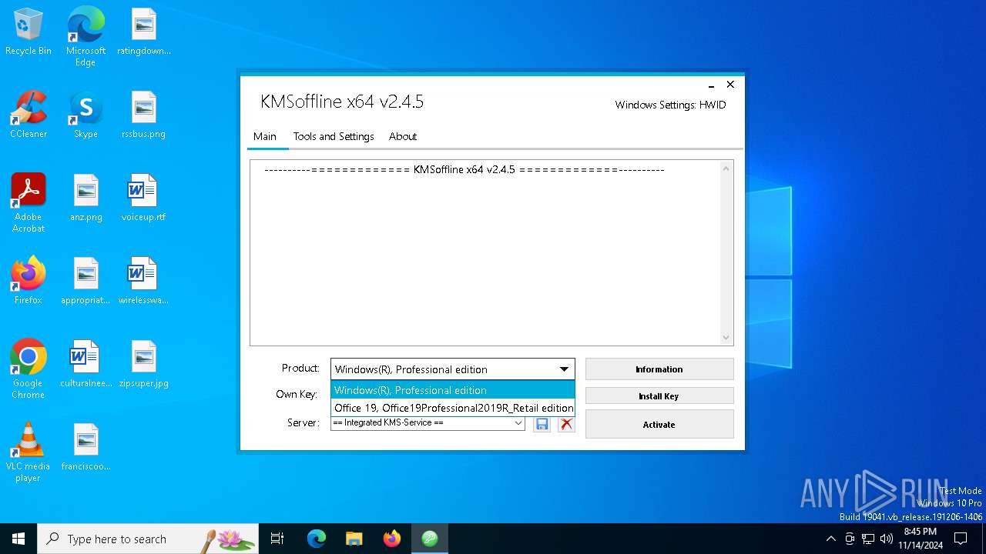
Task: Open File Explorer from taskbar
Action: 354,539
